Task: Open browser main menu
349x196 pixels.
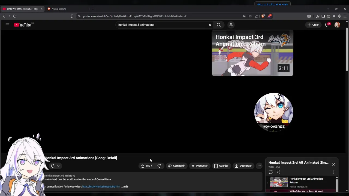Action: 345,16
